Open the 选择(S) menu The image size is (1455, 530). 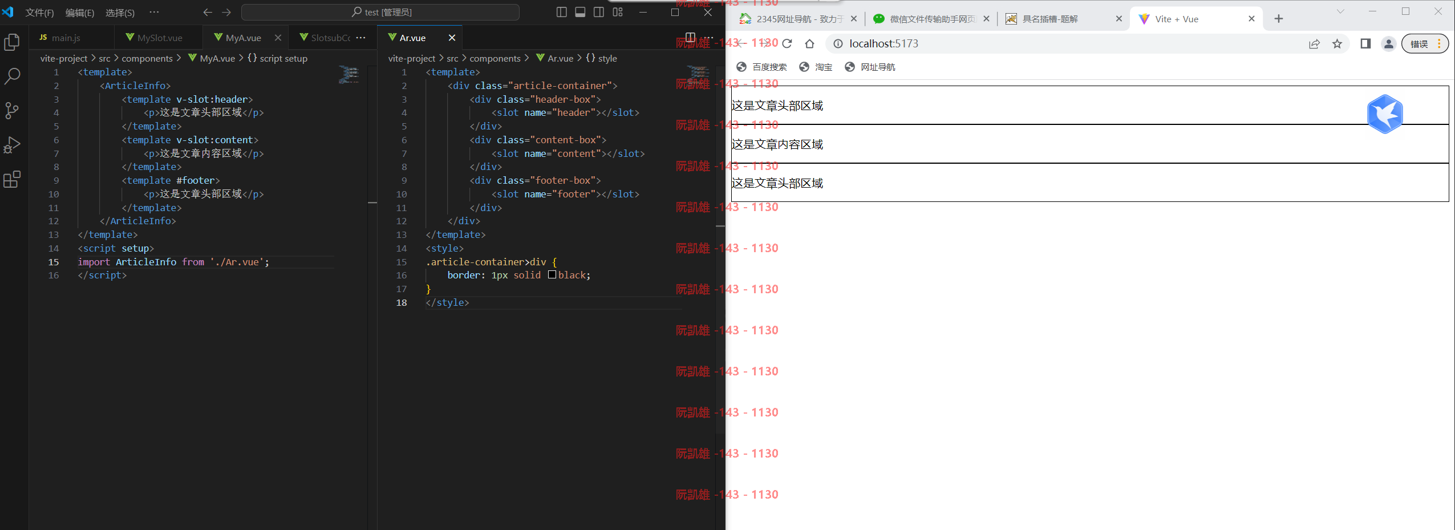pos(120,12)
